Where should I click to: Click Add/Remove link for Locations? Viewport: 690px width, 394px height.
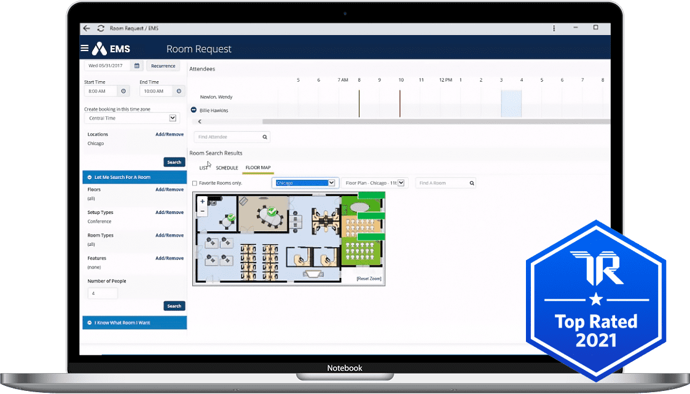[170, 134]
